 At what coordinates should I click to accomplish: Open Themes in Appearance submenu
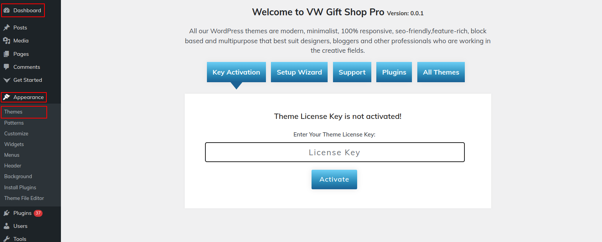pos(13,112)
